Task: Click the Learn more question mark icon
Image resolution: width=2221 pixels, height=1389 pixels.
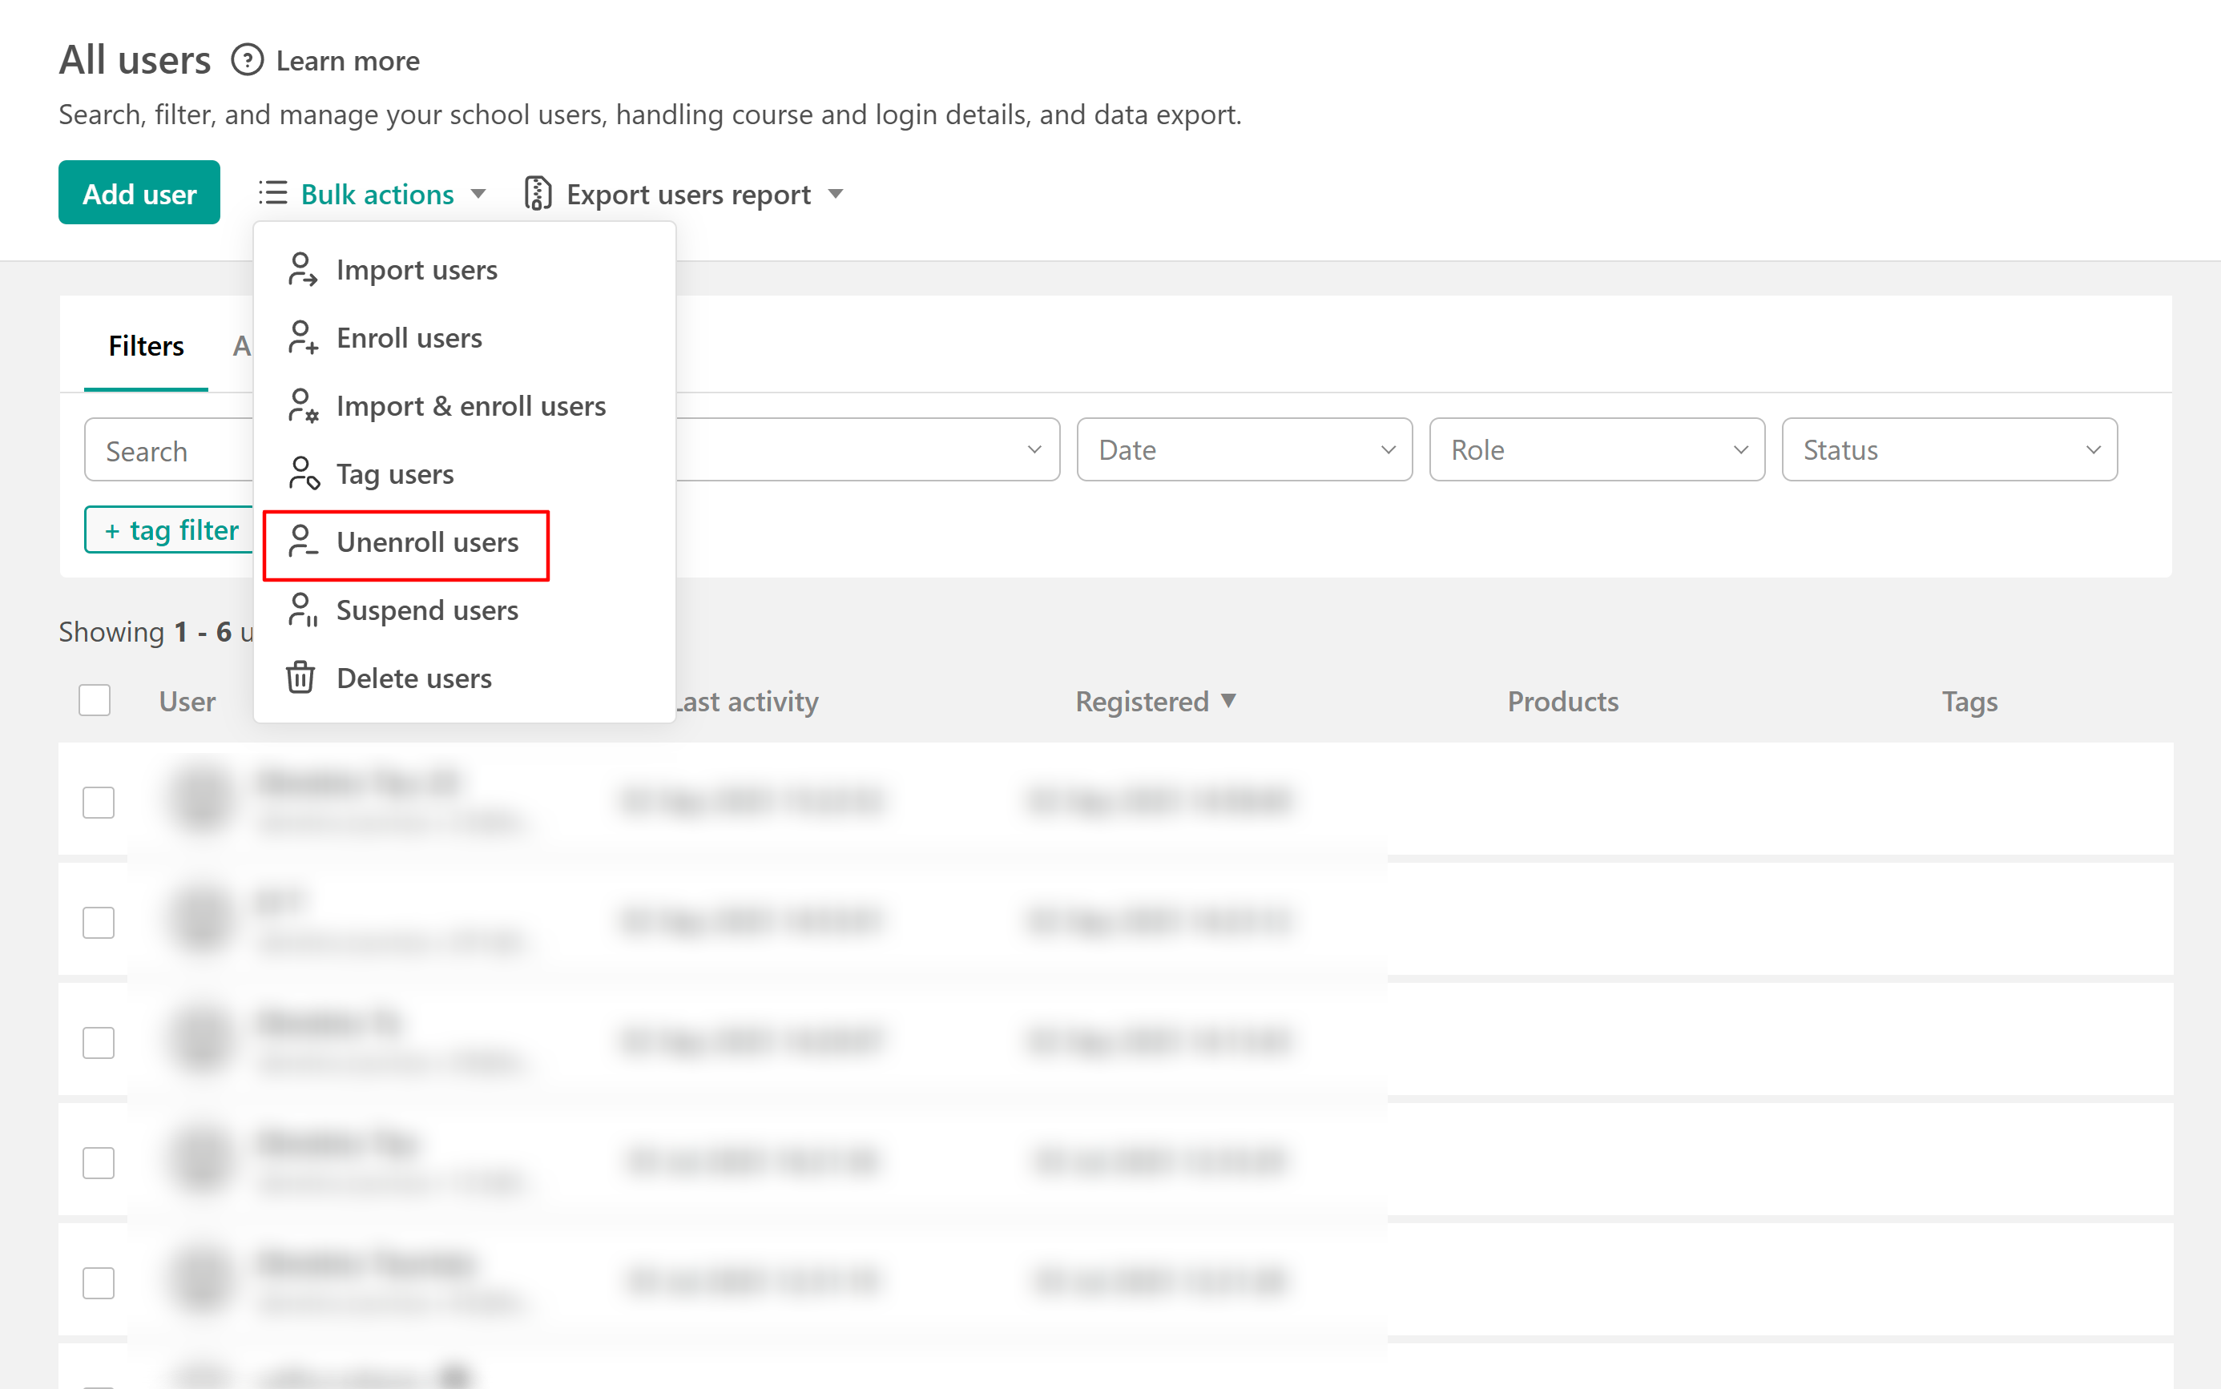Action: pos(246,61)
